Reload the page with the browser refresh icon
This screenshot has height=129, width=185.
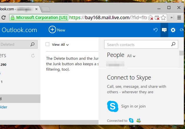tap(3, 18)
